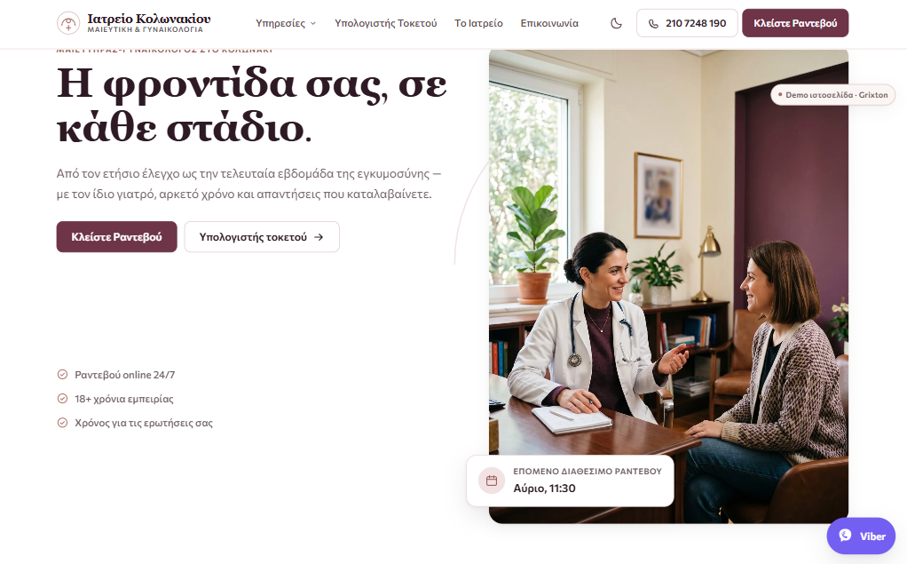Viewport: 907px width, 564px height.
Task: Go to Το Ιατρείο page
Action: click(478, 23)
